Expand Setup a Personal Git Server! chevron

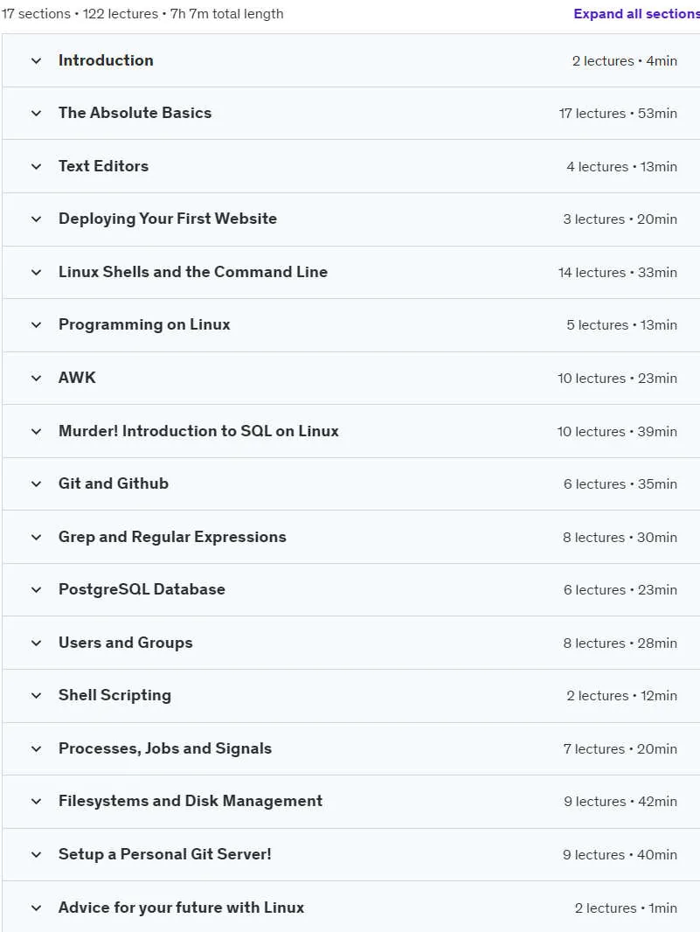[x=36, y=854]
